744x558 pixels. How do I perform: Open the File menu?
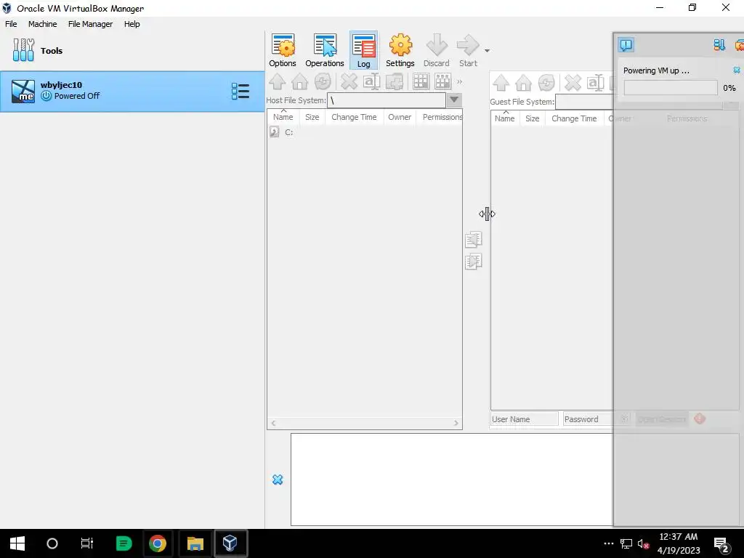click(11, 24)
